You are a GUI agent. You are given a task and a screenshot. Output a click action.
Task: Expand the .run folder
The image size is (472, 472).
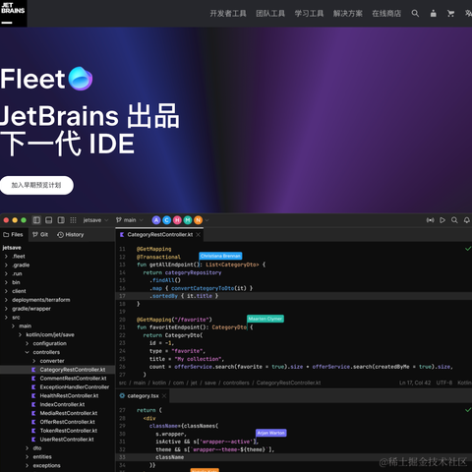6,273
